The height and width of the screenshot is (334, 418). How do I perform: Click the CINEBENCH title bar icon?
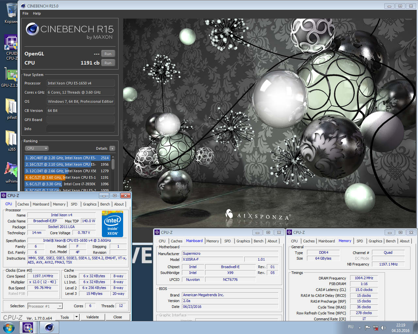click(x=23, y=6)
